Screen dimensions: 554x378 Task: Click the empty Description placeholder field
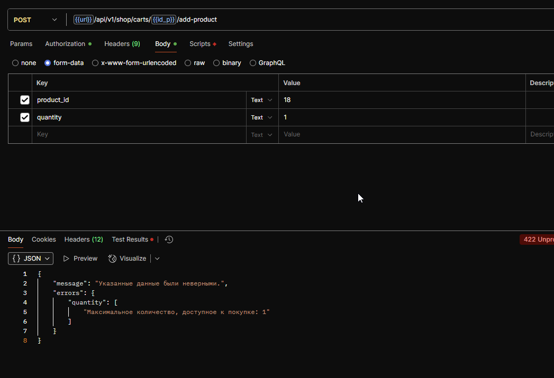pos(540,134)
